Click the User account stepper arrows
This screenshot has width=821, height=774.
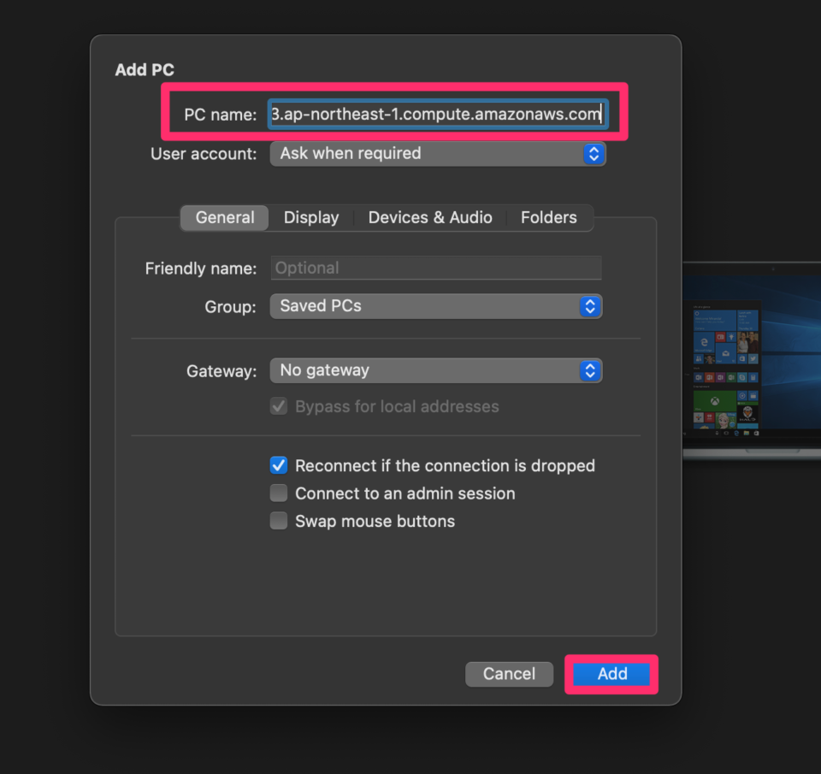[x=594, y=153]
